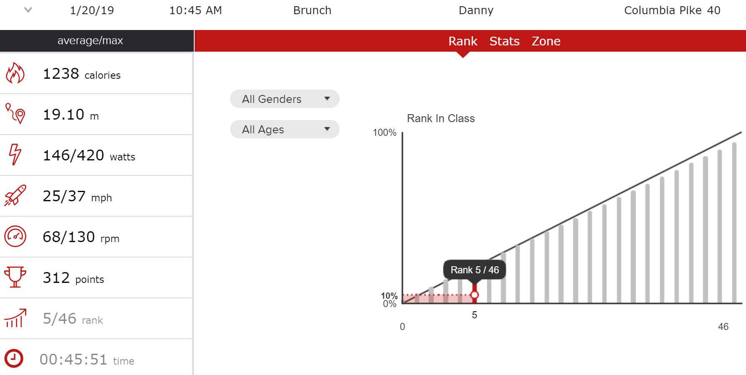
Task: Click the watts lightning bolt icon
Action: (15, 155)
